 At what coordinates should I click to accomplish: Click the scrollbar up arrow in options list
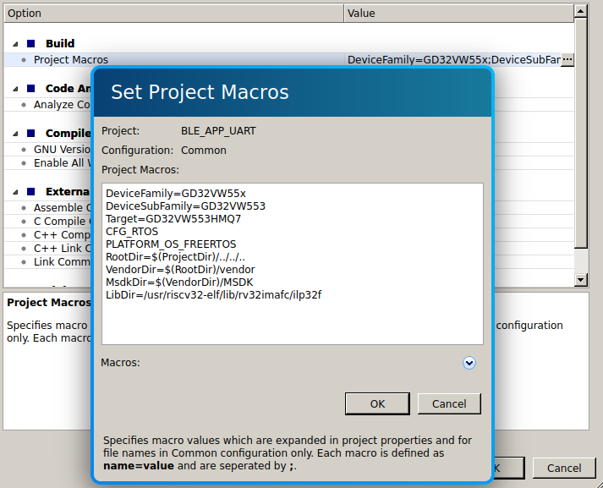tap(580, 13)
